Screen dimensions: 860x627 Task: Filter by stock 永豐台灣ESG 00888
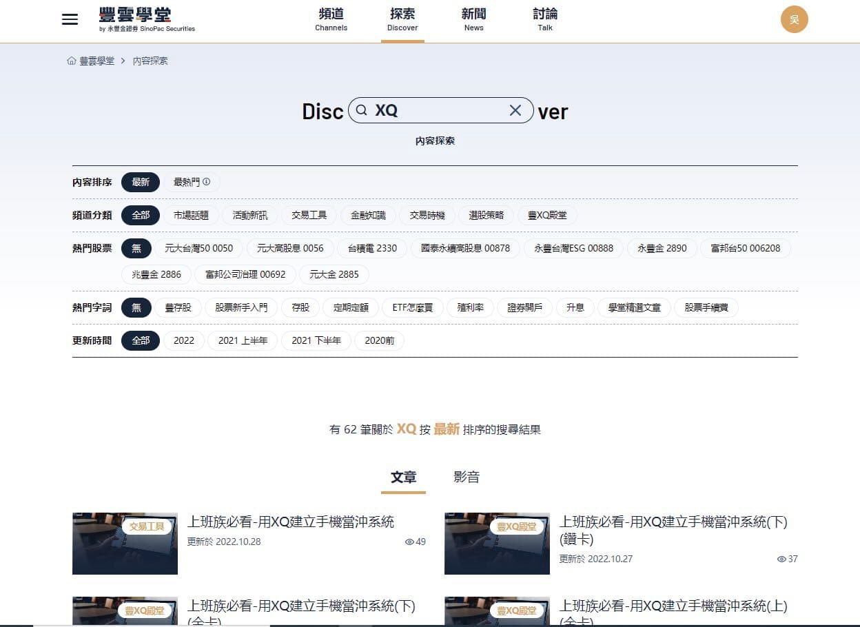coord(574,248)
